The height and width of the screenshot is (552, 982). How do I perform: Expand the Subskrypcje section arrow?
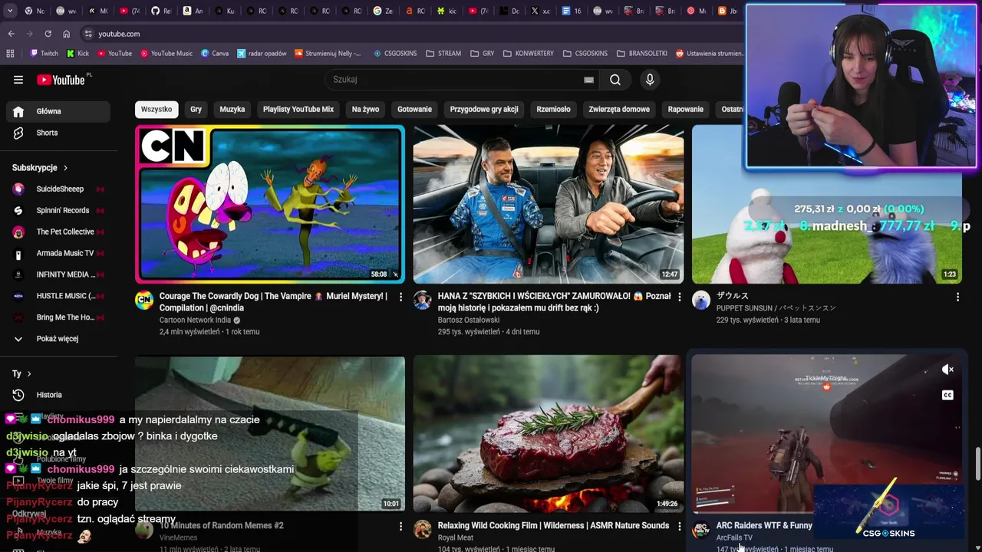(x=65, y=168)
